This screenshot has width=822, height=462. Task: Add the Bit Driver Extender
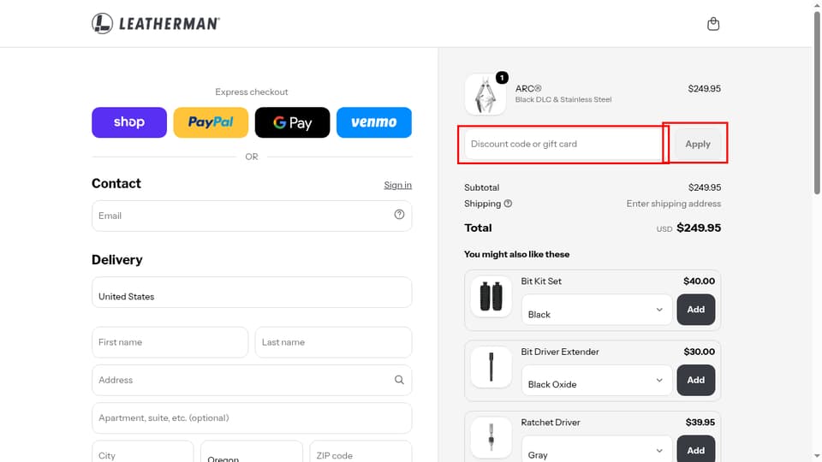(695, 380)
